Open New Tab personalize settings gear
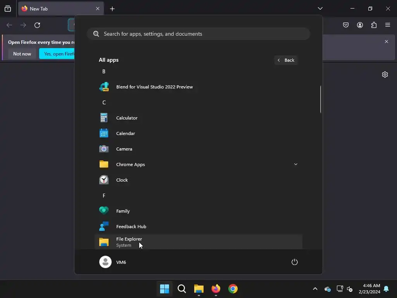 click(x=385, y=74)
